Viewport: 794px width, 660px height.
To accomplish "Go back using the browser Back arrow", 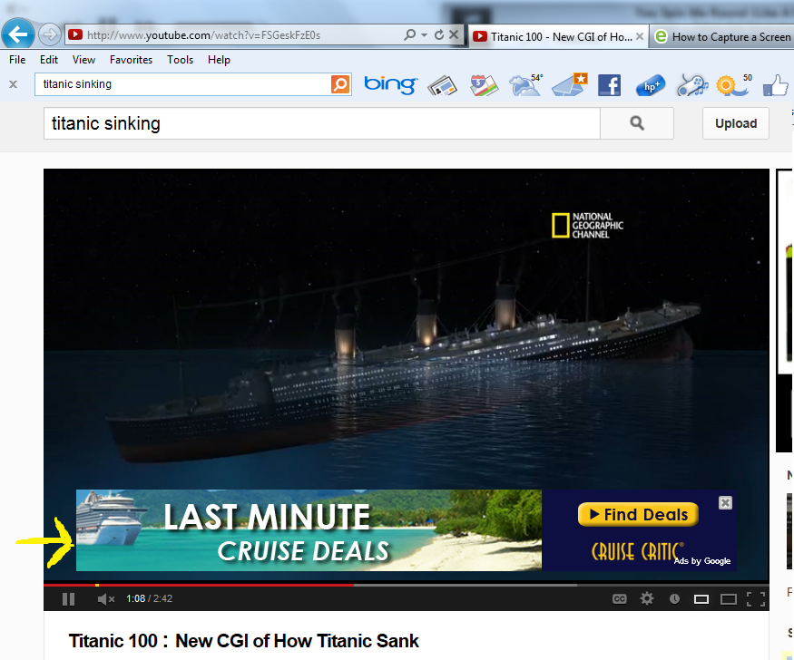I will (18, 34).
